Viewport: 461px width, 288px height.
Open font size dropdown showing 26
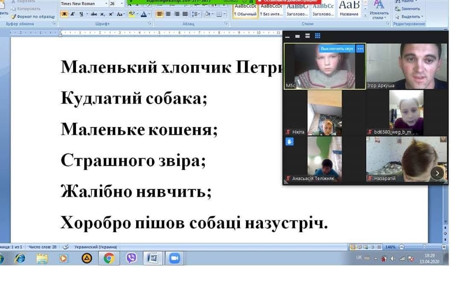(122, 3)
